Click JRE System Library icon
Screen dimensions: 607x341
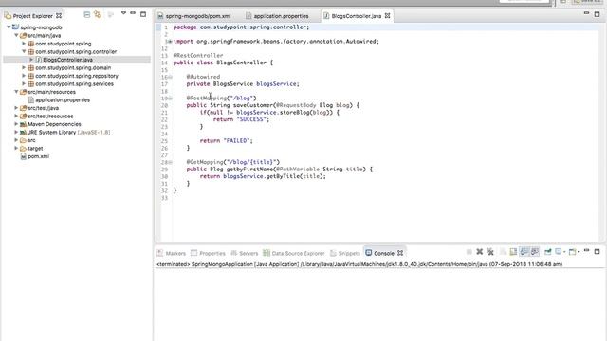pyautogui.click(x=23, y=133)
